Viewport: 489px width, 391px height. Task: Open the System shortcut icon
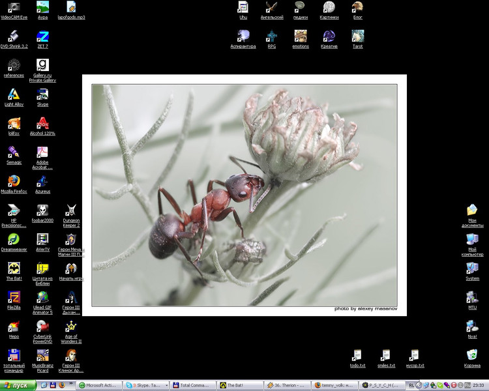click(x=472, y=272)
